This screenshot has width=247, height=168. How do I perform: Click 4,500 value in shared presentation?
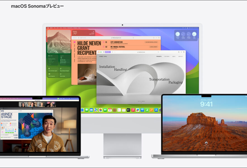click(x=16, y=138)
